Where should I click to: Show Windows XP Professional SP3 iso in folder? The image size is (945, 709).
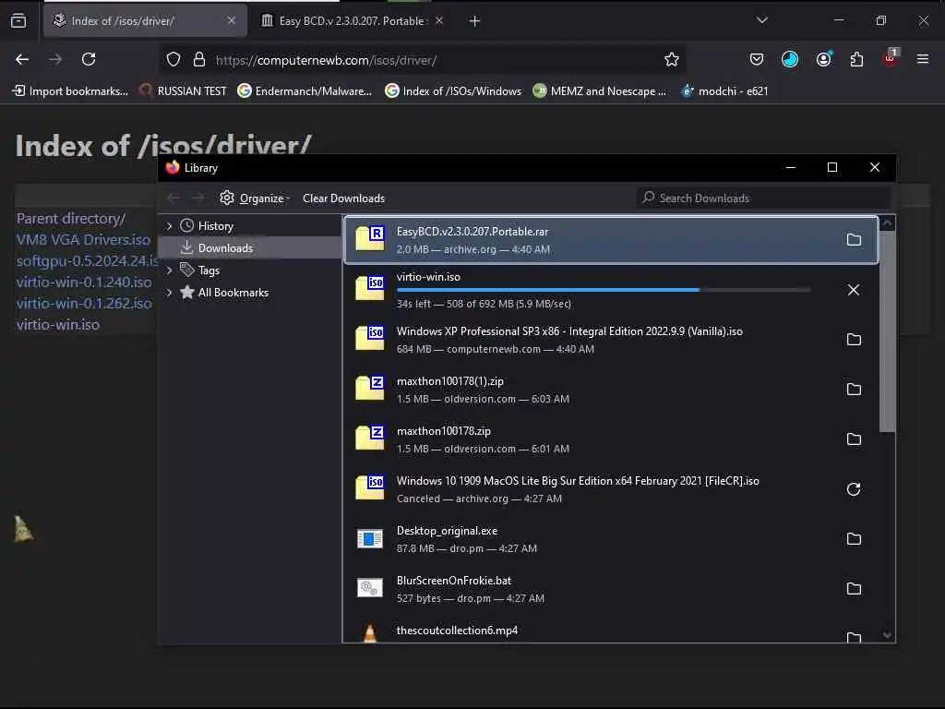[x=854, y=340]
